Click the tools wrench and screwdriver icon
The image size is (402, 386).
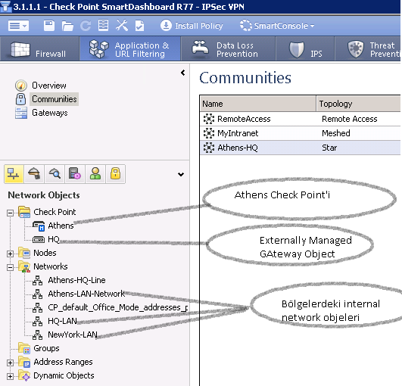122,26
